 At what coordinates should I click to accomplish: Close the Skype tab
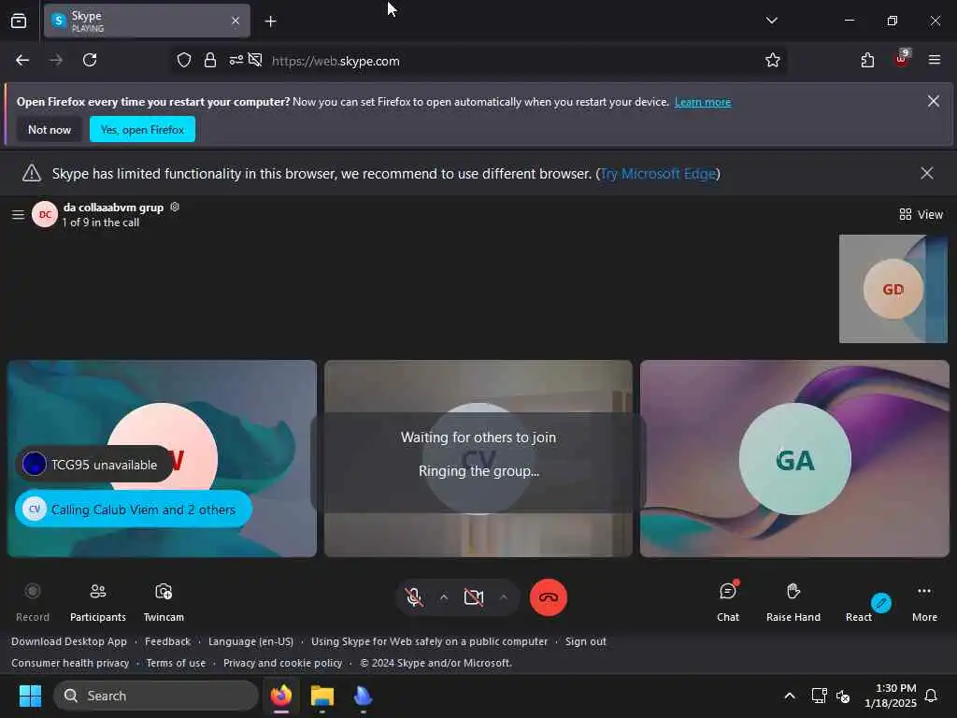click(x=236, y=21)
